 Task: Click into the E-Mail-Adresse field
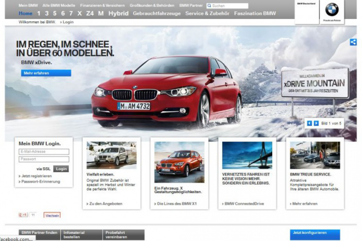point(44,152)
